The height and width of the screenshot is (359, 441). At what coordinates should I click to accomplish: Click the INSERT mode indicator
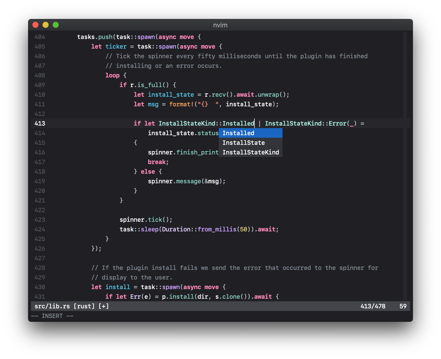[52, 316]
